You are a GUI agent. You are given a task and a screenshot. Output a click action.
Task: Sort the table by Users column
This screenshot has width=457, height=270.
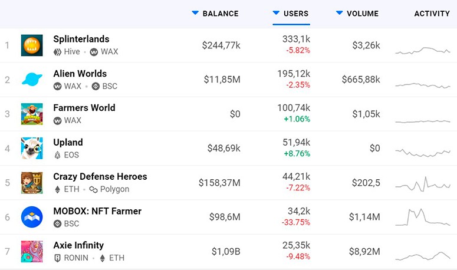click(295, 14)
